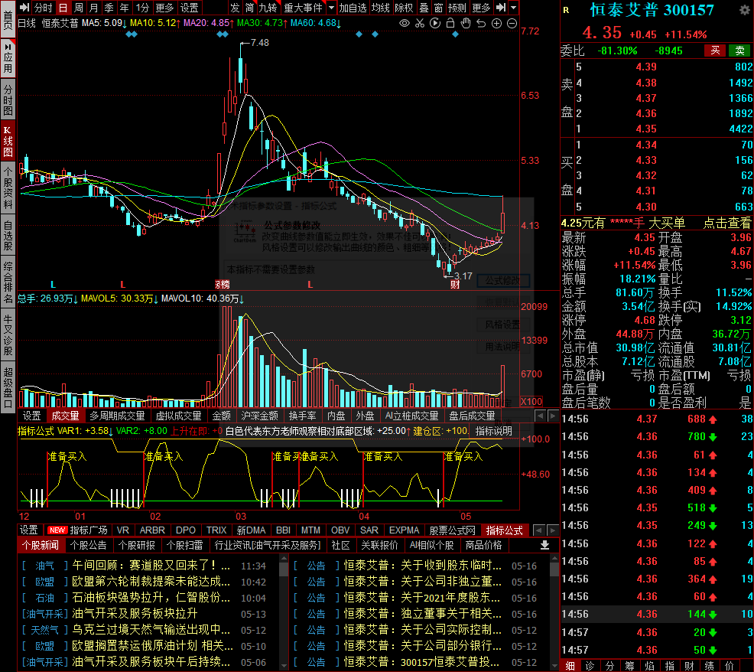Click the undo arrow icon on chart
The width and height of the screenshot is (754, 672).
pyautogui.click(x=481, y=23)
